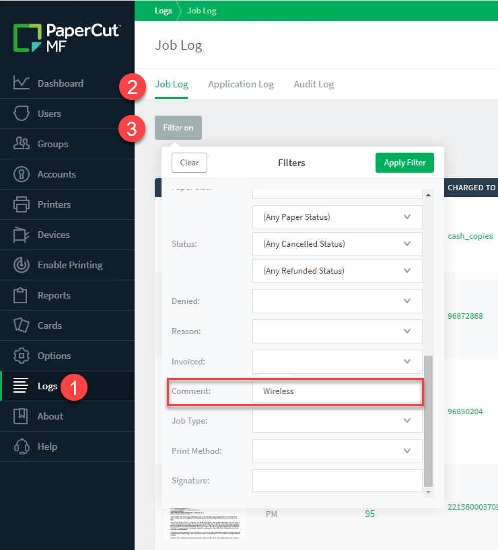Image resolution: width=498 pixels, height=550 pixels.
Task: Click the Help headset icon
Action: point(22,446)
